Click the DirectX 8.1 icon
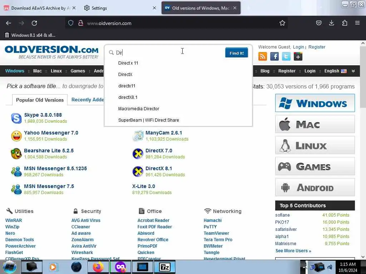 pyautogui.click(x=138, y=172)
